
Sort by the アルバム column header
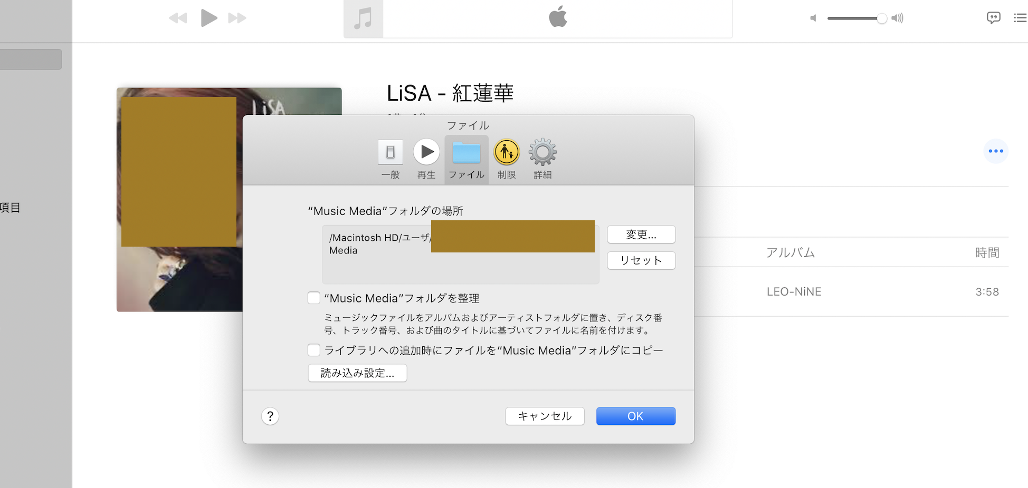click(x=791, y=253)
